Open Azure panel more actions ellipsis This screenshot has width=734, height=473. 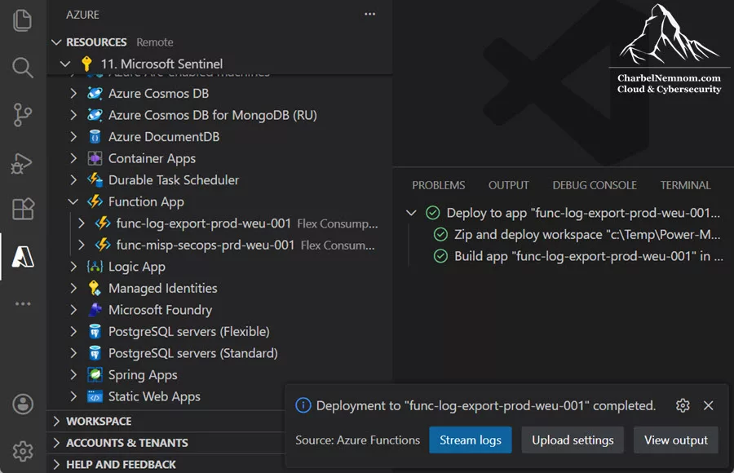point(369,14)
